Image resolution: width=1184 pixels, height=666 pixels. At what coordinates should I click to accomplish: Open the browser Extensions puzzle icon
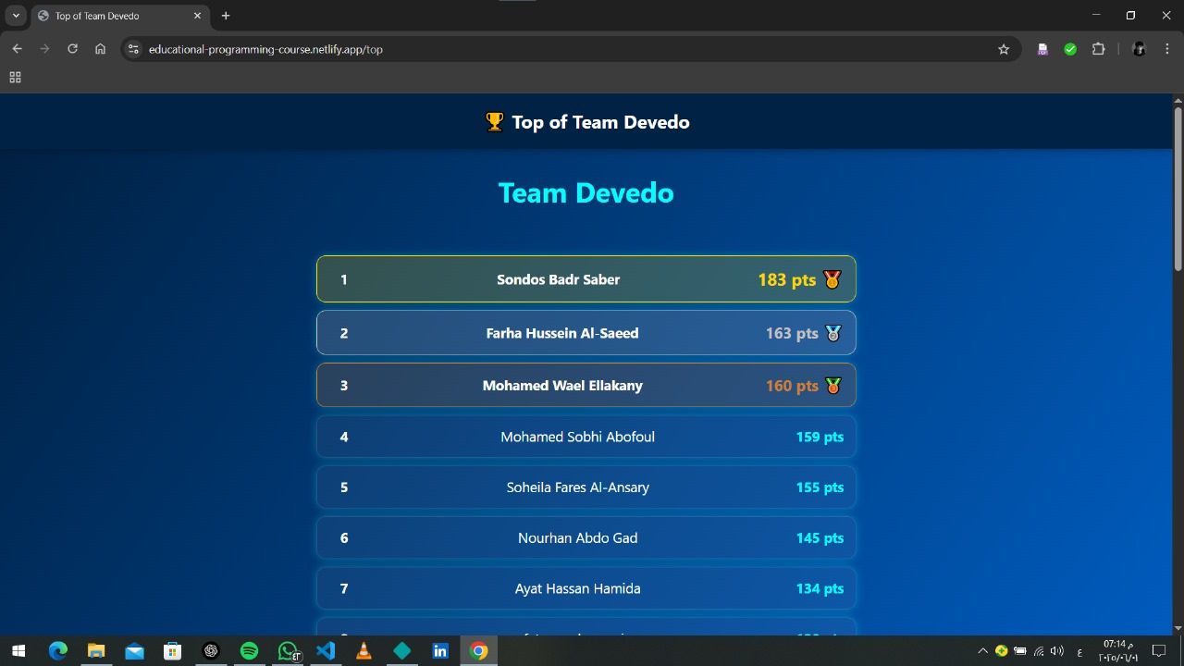pos(1098,49)
